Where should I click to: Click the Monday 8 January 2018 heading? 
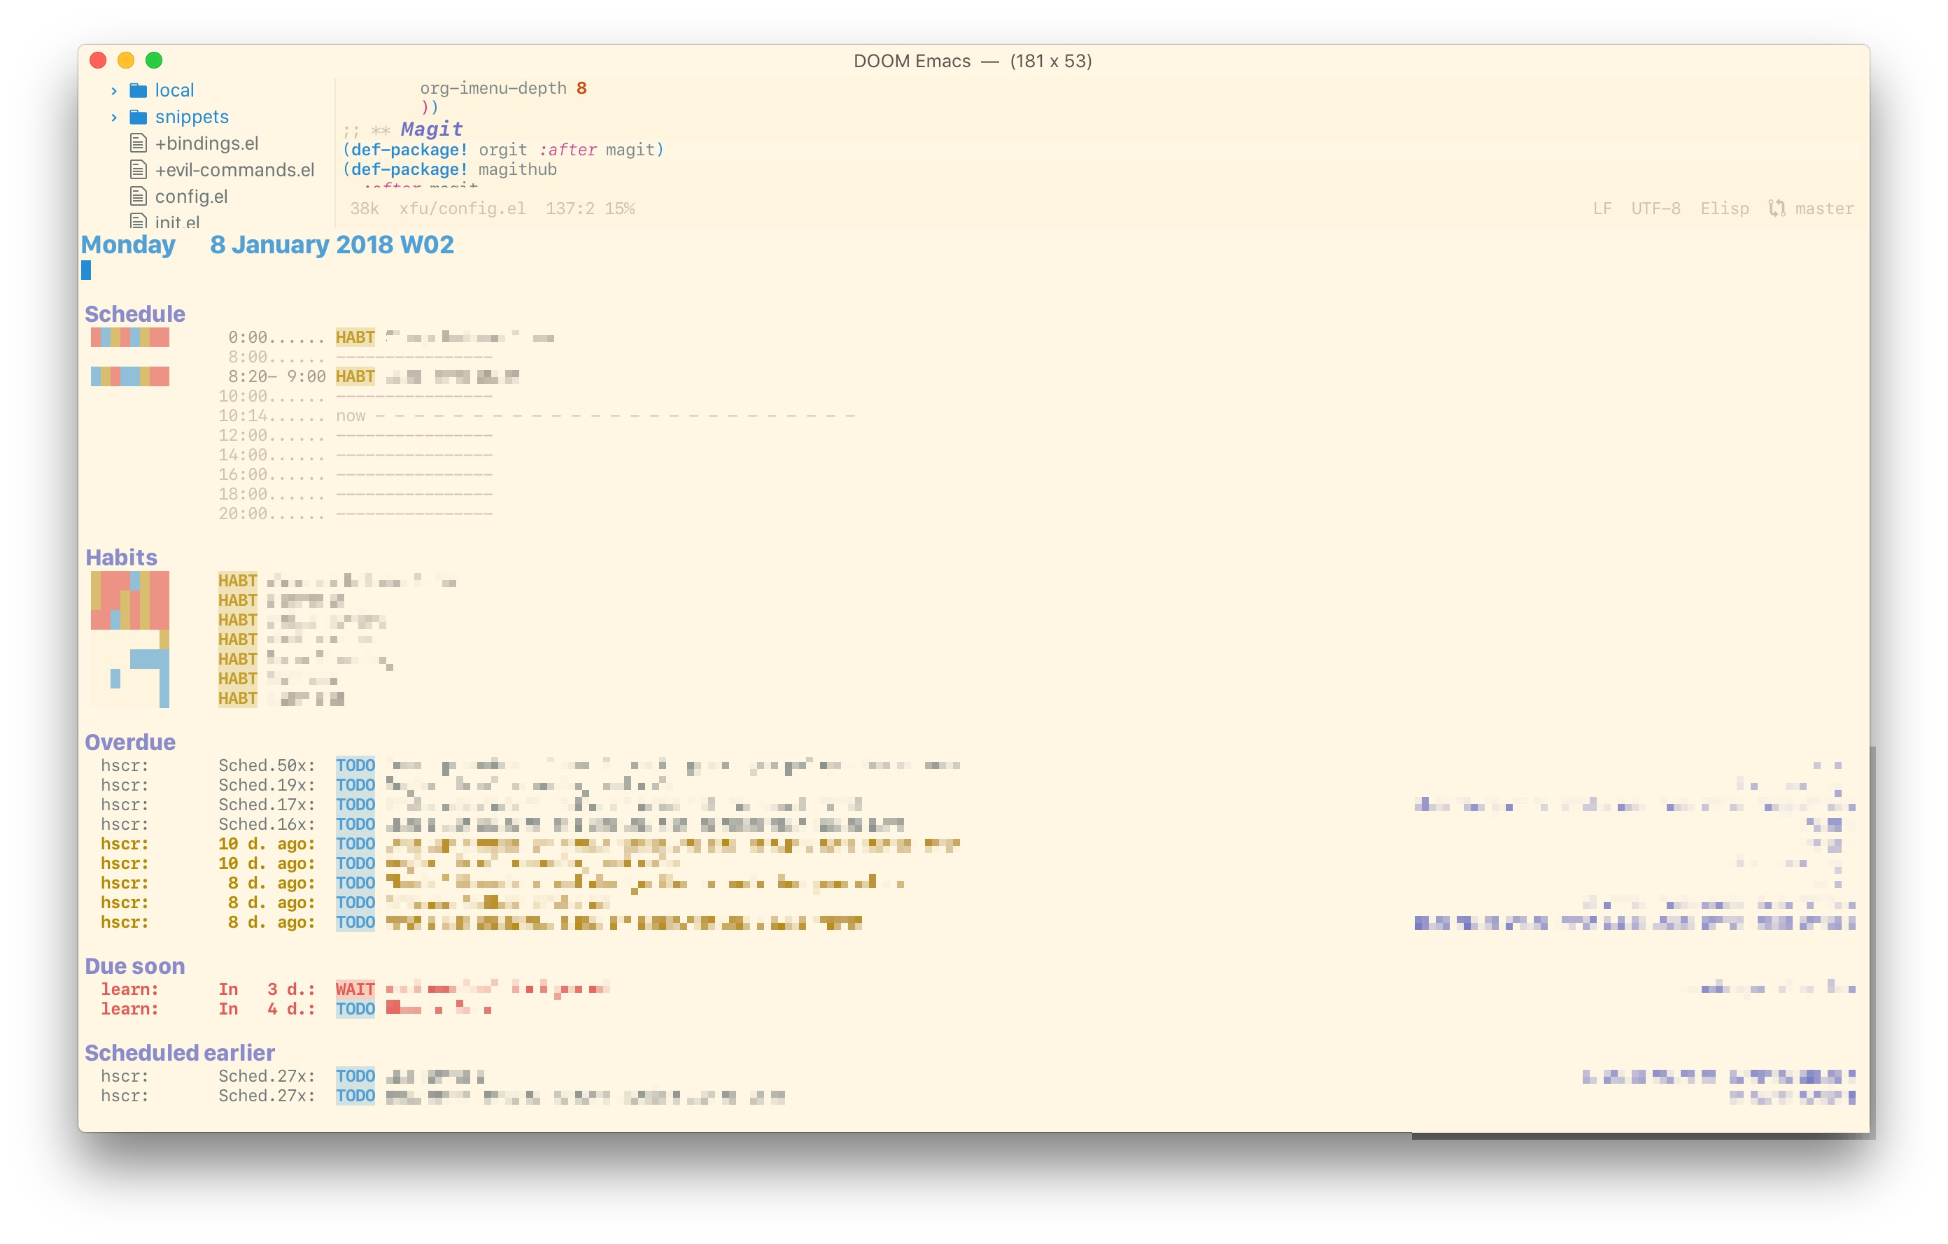(267, 245)
